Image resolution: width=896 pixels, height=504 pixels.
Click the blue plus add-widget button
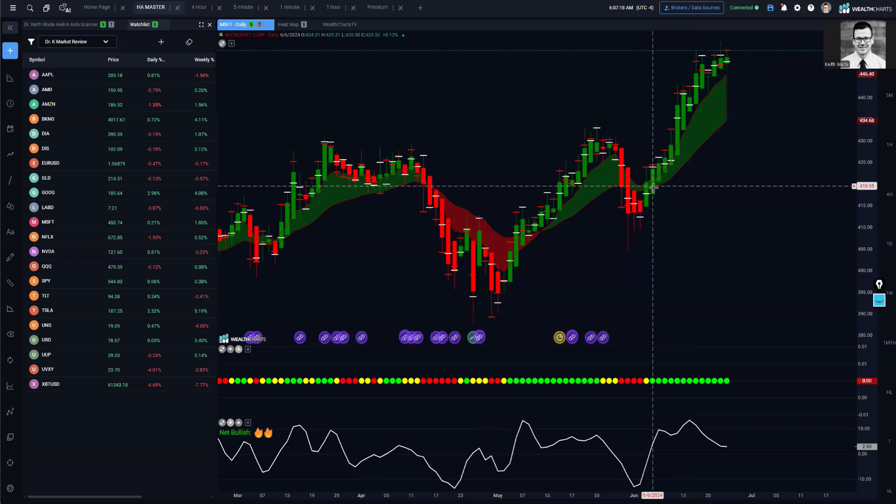coord(10,50)
